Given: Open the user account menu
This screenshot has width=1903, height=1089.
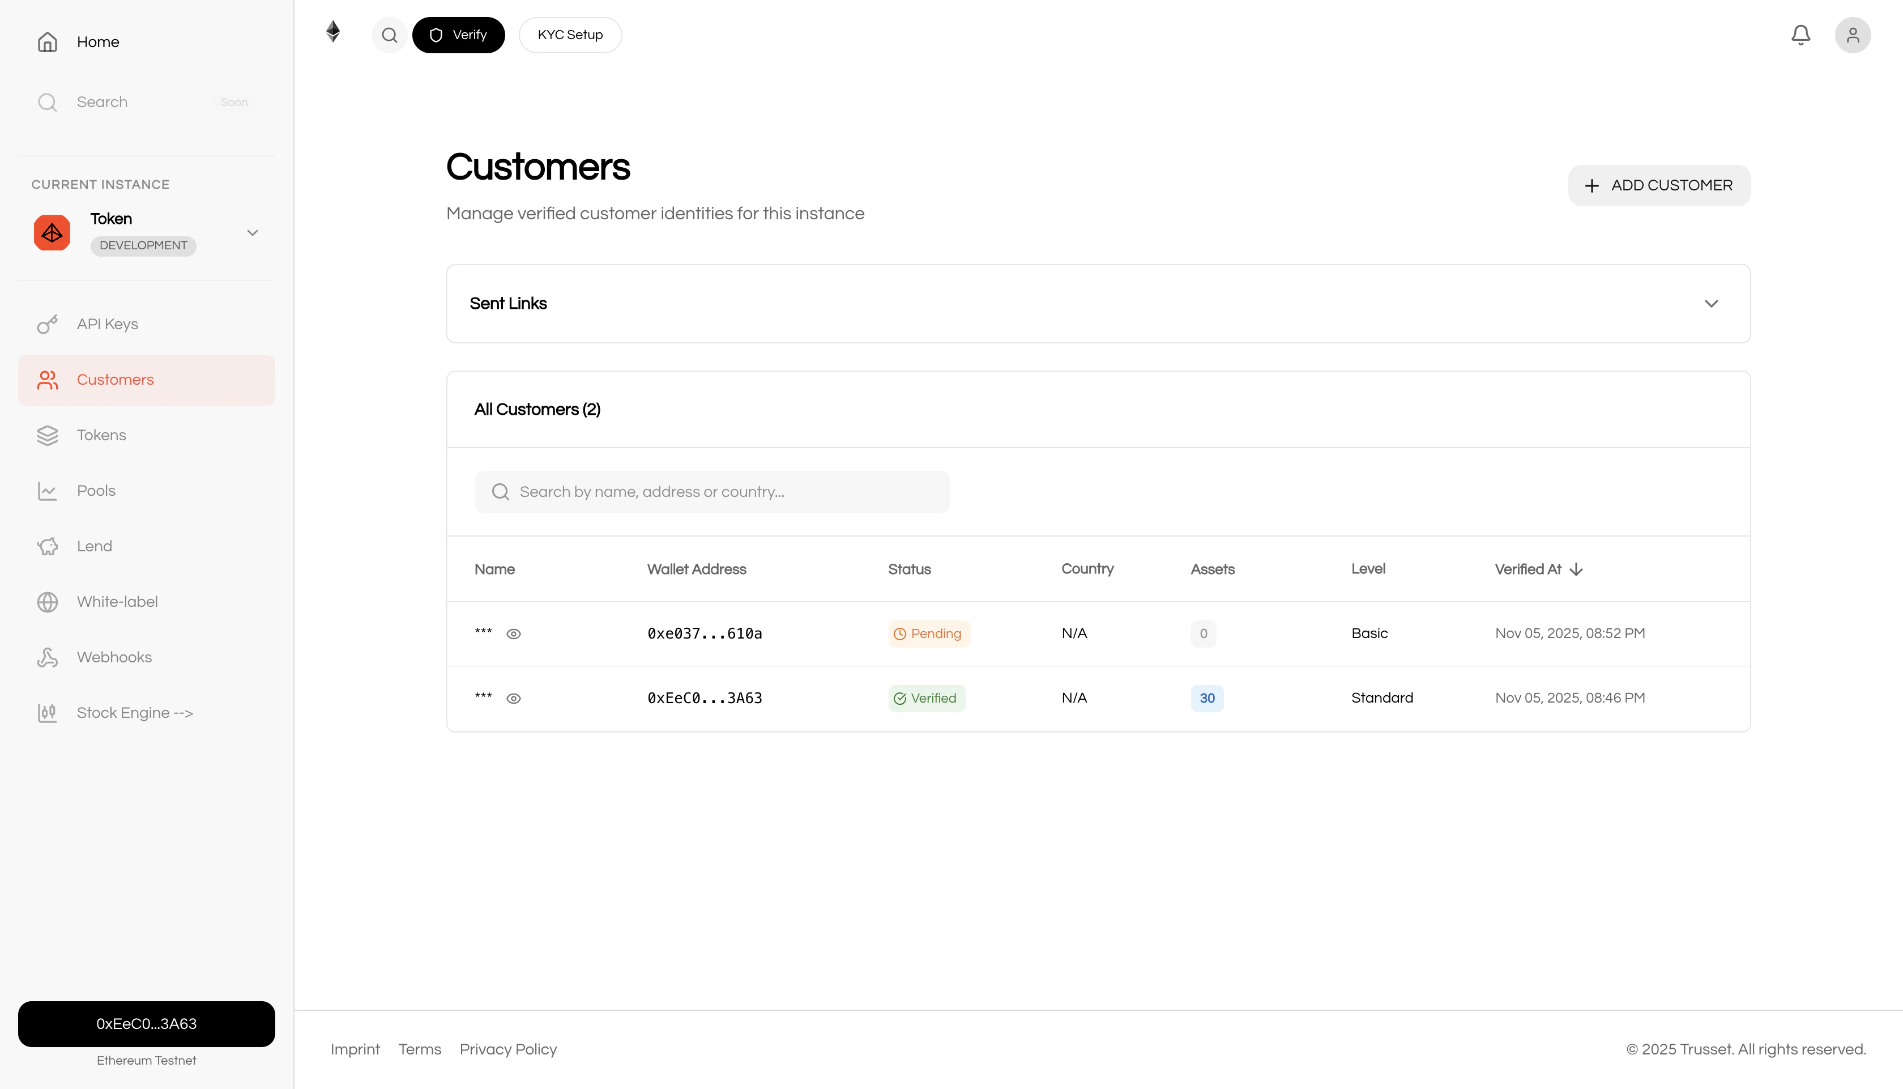Looking at the screenshot, I should point(1852,35).
